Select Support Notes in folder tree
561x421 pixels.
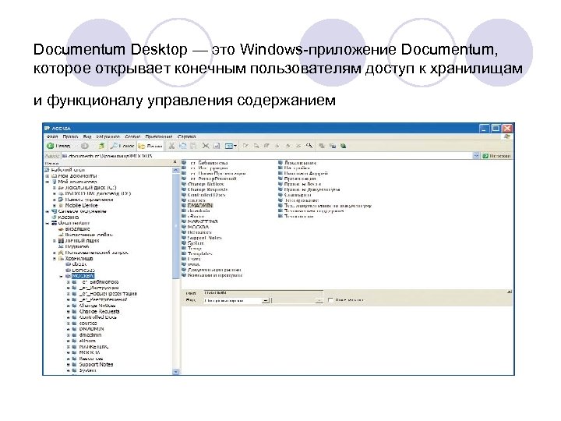point(97,364)
